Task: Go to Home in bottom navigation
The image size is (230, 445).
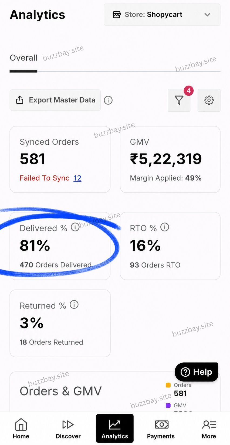Action: pyautogui.click(x=21, y=429)
